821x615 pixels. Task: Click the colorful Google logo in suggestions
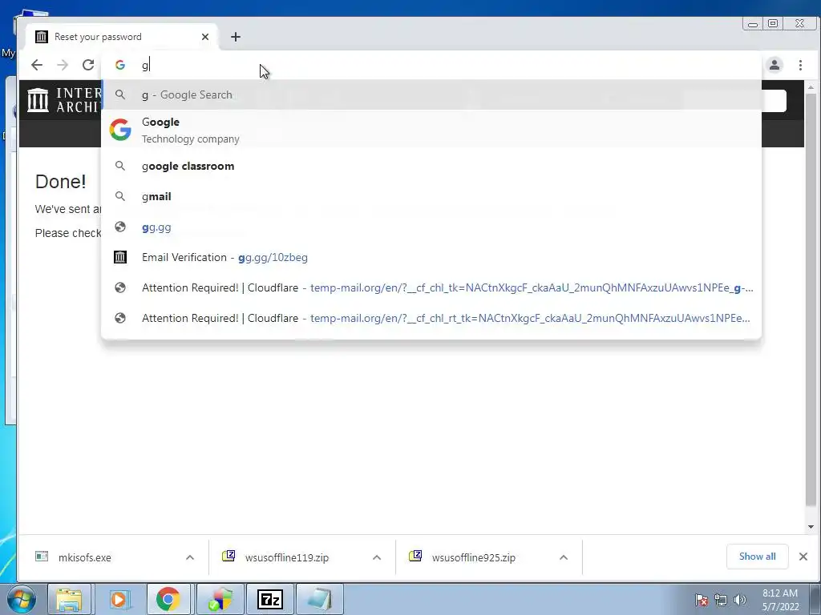pyautogui.click(x=120, y=129)
